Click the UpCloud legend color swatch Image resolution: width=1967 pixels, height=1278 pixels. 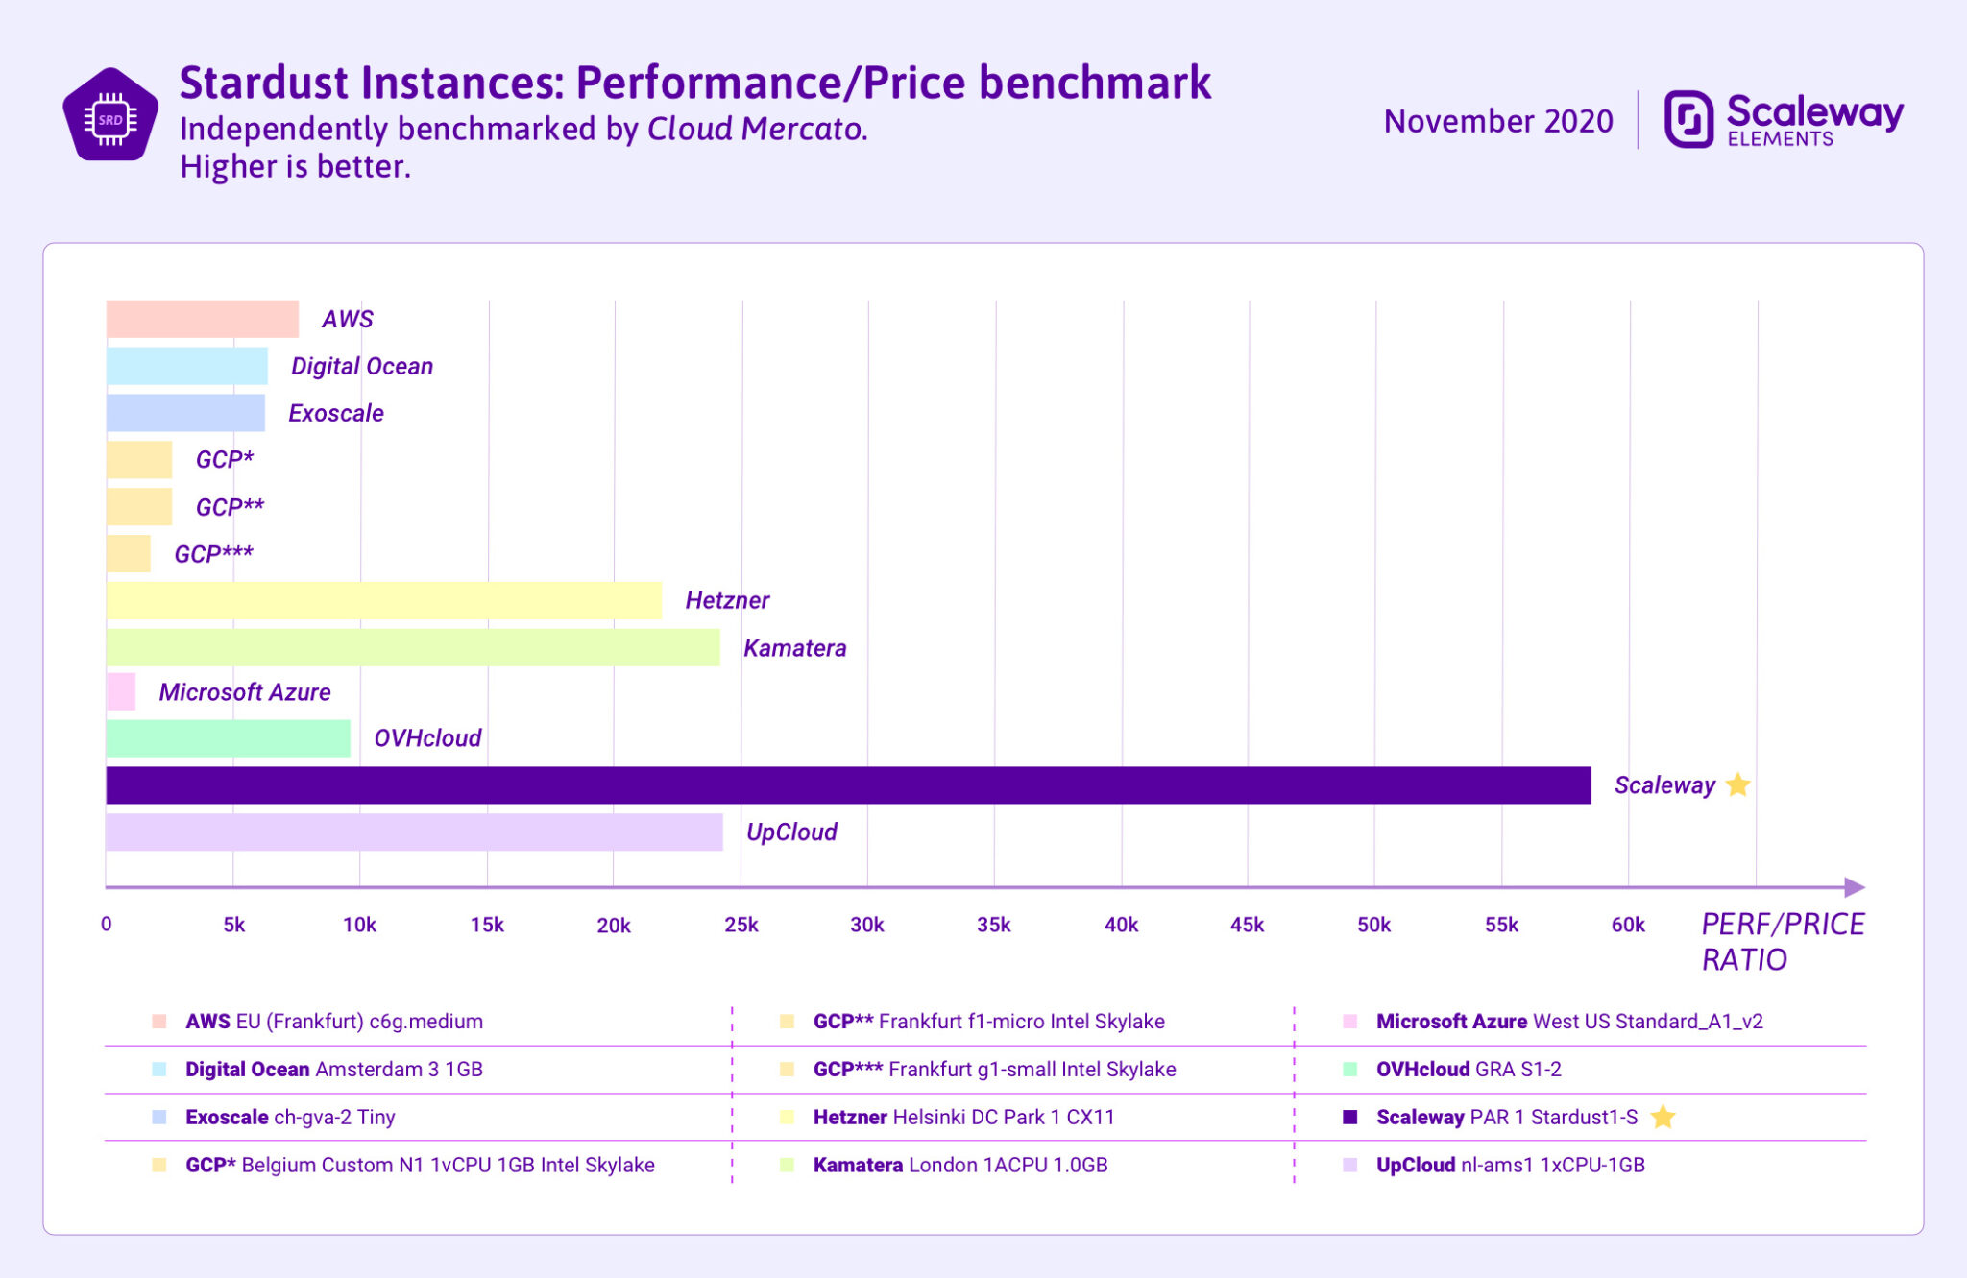coord(1350,1165)
